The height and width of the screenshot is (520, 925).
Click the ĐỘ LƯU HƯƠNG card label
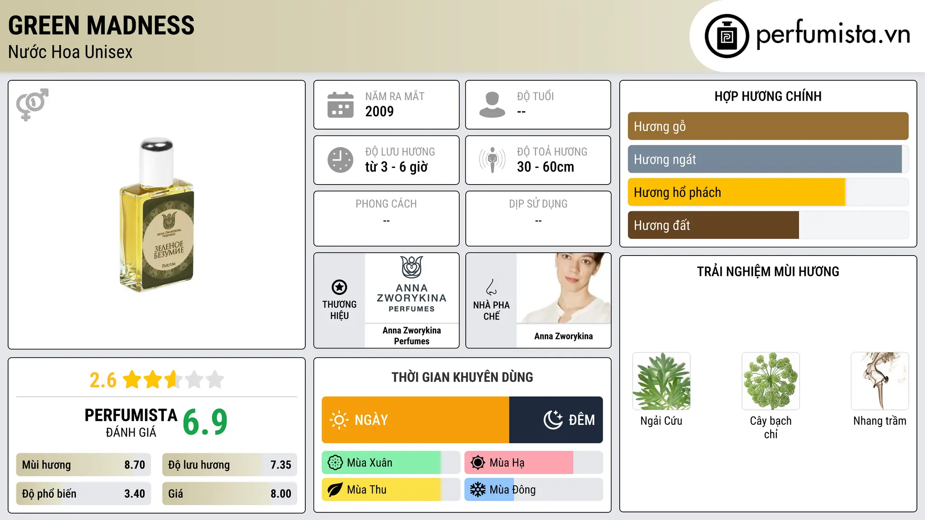click(400, 152)
